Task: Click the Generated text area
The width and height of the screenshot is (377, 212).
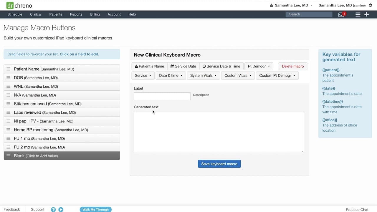Action: [219, 132]
